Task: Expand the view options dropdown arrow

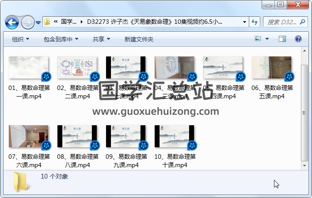Action: tap(268, 39)
